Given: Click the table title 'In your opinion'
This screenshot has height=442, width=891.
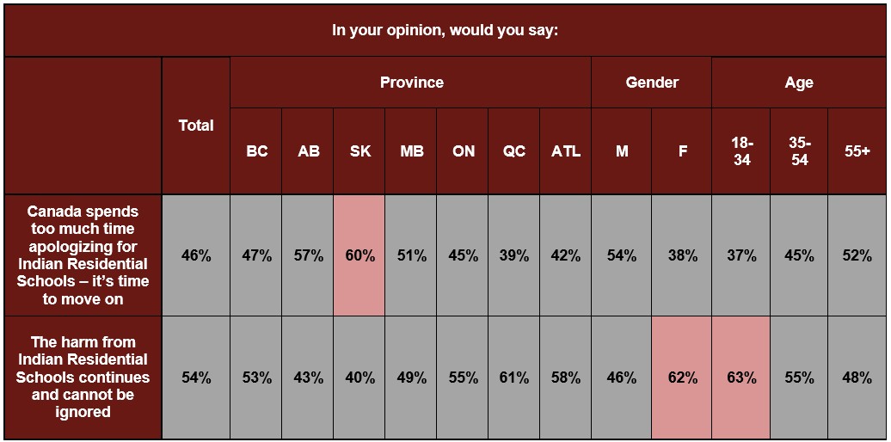Looking at the screenshot, I should click(x=445, y=31).
